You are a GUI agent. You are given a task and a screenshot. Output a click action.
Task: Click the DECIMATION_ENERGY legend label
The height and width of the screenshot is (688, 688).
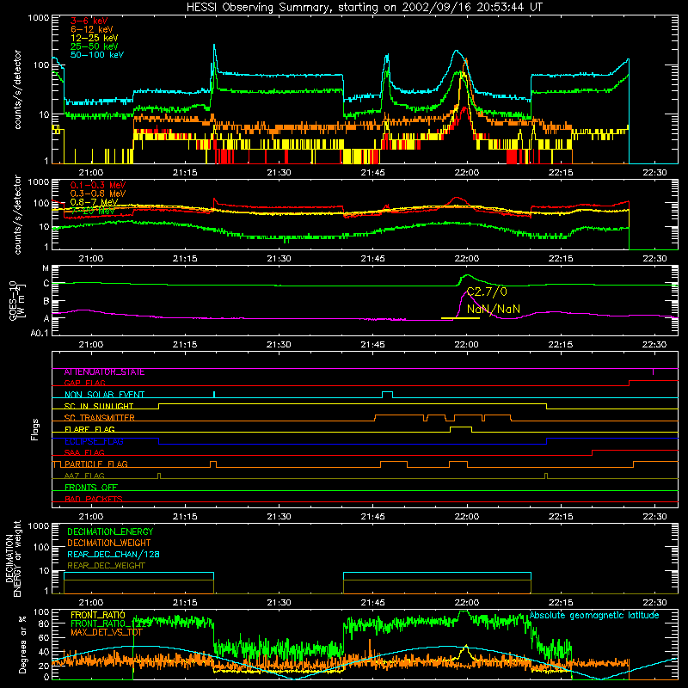(x=110, y=531)
